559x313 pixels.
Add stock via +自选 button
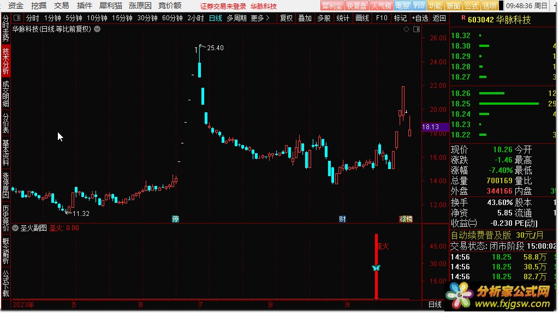[x=420, y=18]
